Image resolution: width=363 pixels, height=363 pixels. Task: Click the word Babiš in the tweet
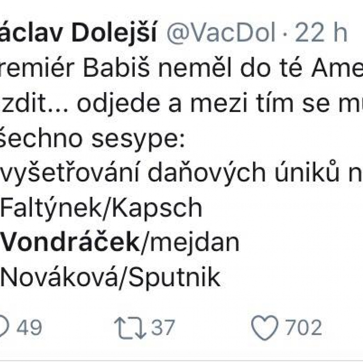pyautogui.click(x=117, y=67)
